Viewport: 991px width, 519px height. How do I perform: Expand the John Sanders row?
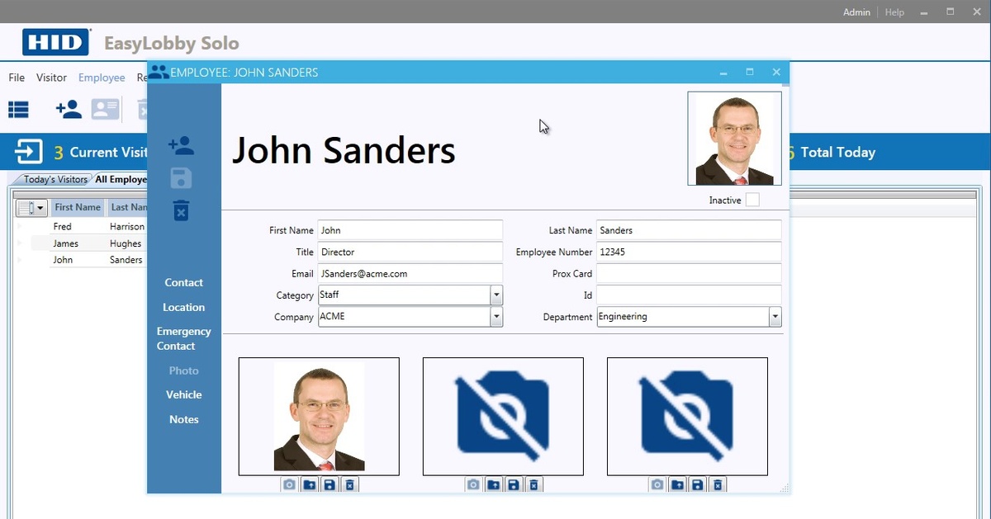(x=20, y=260)
